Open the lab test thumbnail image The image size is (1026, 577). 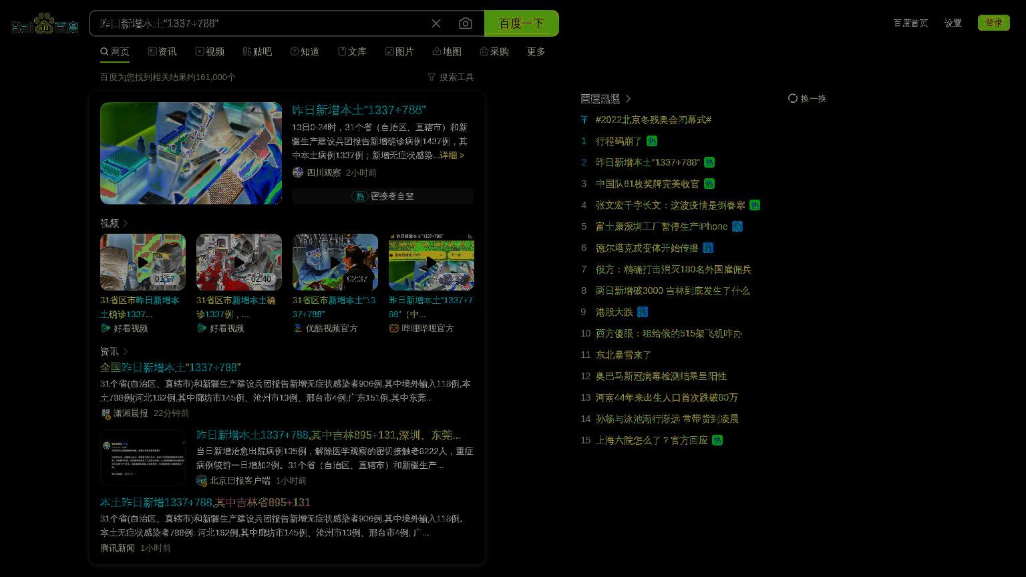(x=191, y=153)
